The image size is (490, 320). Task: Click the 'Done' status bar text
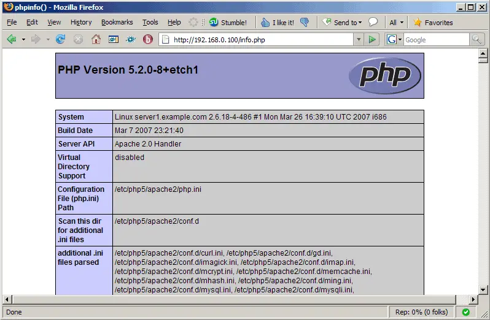click(x=14, y=312)
